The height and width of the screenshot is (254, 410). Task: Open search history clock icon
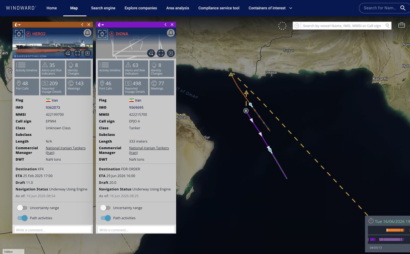tap(297, 26)
